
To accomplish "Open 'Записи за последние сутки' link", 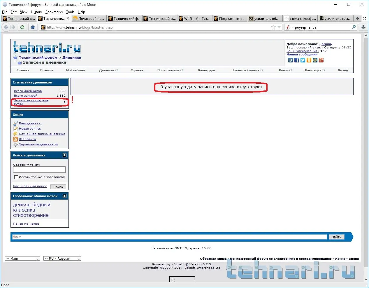I will tap(31, 102).
